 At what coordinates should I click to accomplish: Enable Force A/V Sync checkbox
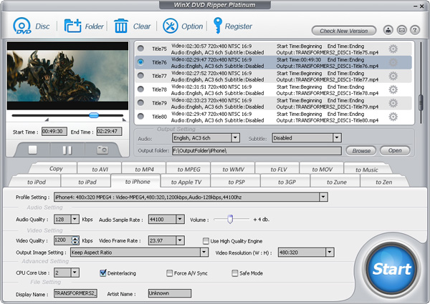coord(169,273)
